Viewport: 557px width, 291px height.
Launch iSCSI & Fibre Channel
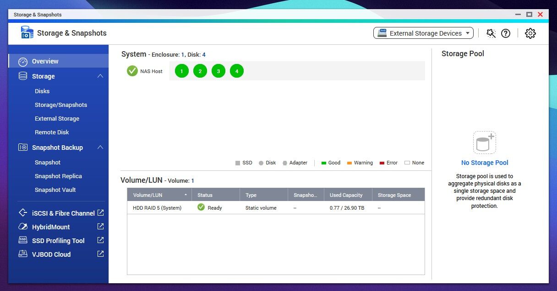click(63, 213)
